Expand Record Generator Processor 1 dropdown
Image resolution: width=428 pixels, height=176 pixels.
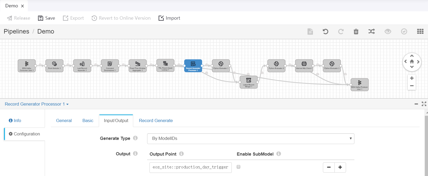[37, 104]
